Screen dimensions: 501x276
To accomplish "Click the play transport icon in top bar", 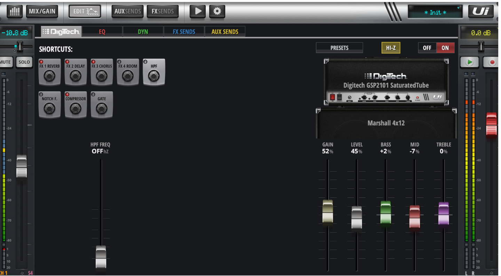I will 198,11.
